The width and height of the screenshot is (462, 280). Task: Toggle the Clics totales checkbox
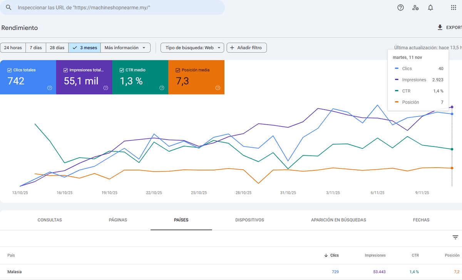click(x=10, y=70)
